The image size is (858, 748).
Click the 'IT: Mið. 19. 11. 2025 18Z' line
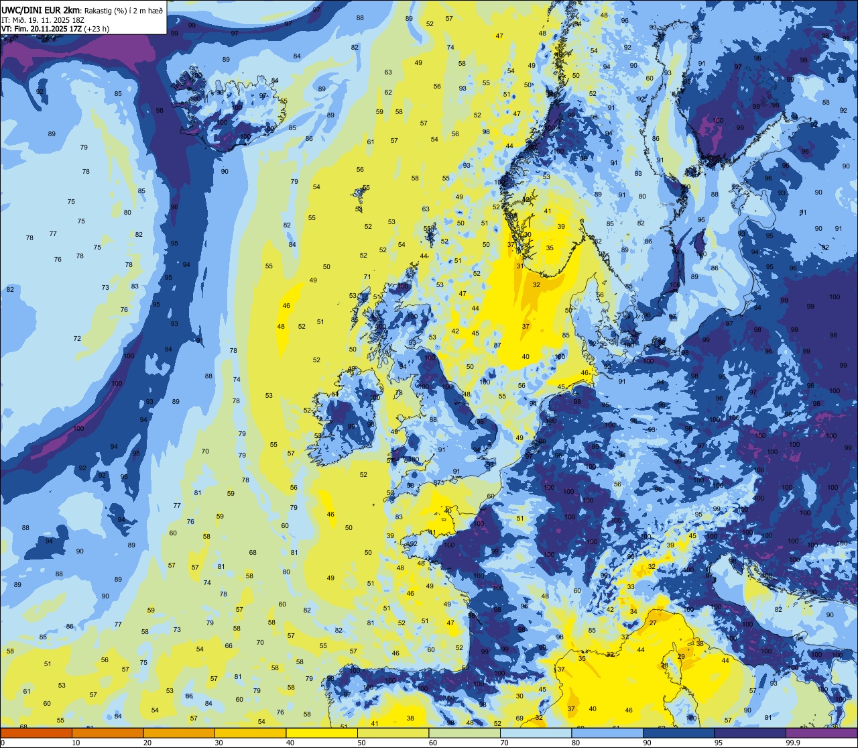click(x=43, y=19)
